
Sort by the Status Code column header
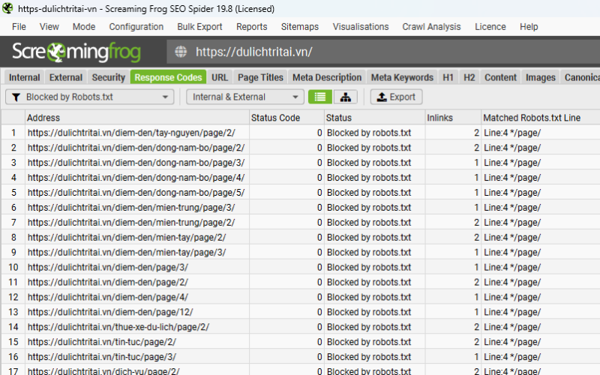(x=286, y=118)
